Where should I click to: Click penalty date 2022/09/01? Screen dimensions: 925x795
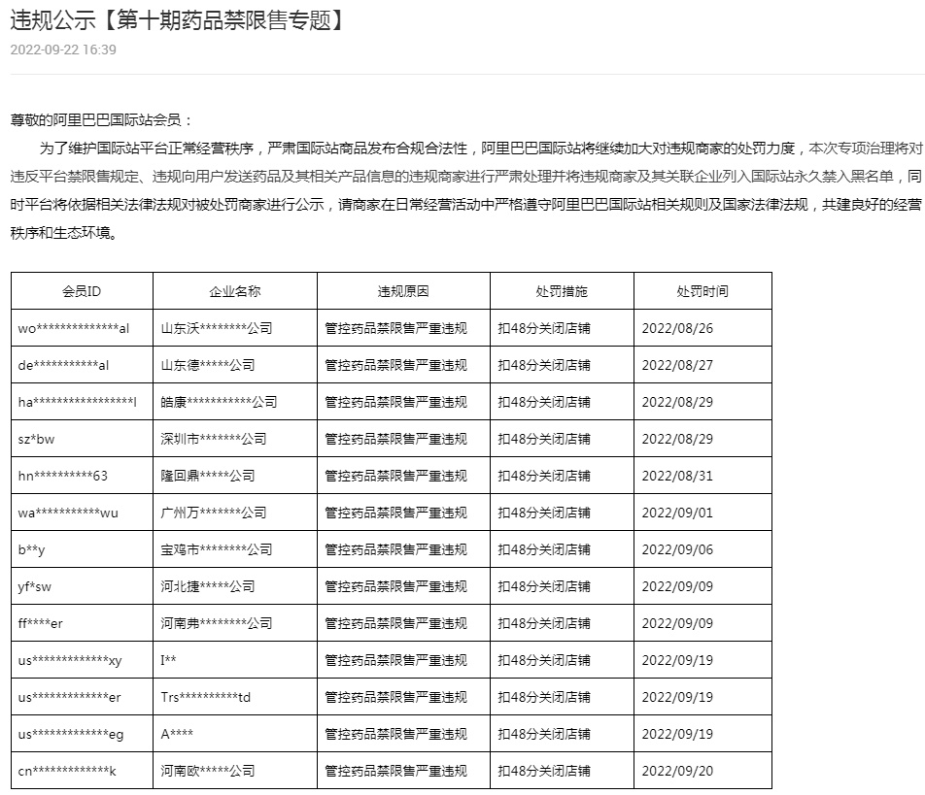(677, 513)
